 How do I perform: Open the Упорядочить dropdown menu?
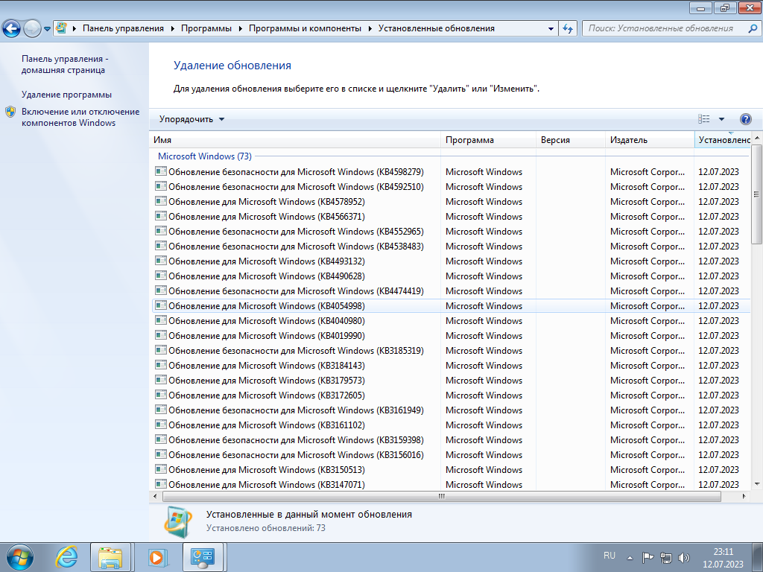pos(191,119)
